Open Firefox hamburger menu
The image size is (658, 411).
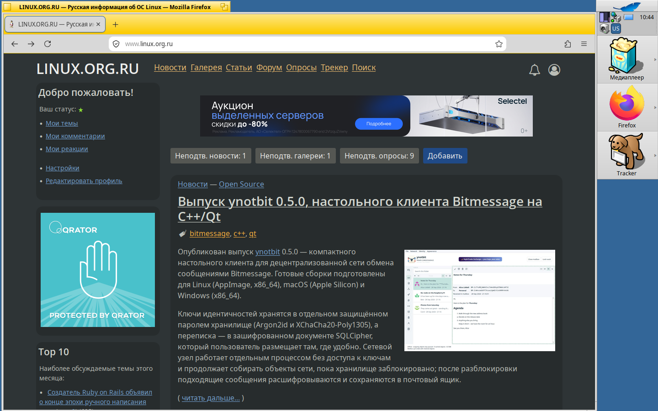click(x=584, y=44)
